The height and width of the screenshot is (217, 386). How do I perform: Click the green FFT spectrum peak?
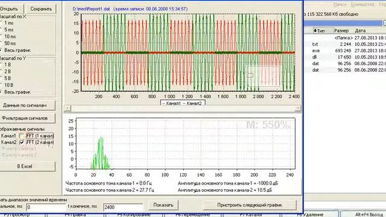tap(101, 153)
